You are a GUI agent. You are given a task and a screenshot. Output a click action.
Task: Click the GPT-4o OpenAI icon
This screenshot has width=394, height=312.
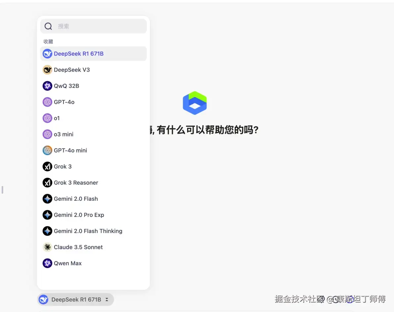[x=47, y=102]
